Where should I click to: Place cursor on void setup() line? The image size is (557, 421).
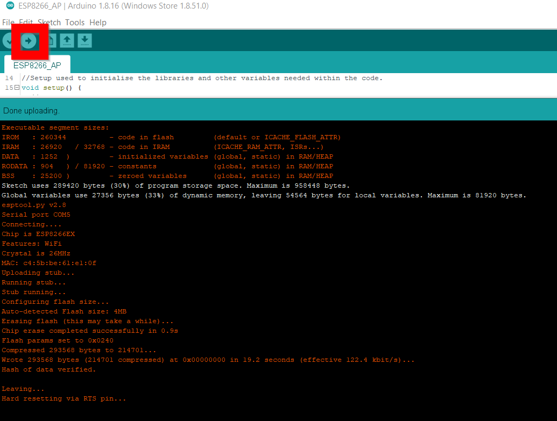click(52, 88)
